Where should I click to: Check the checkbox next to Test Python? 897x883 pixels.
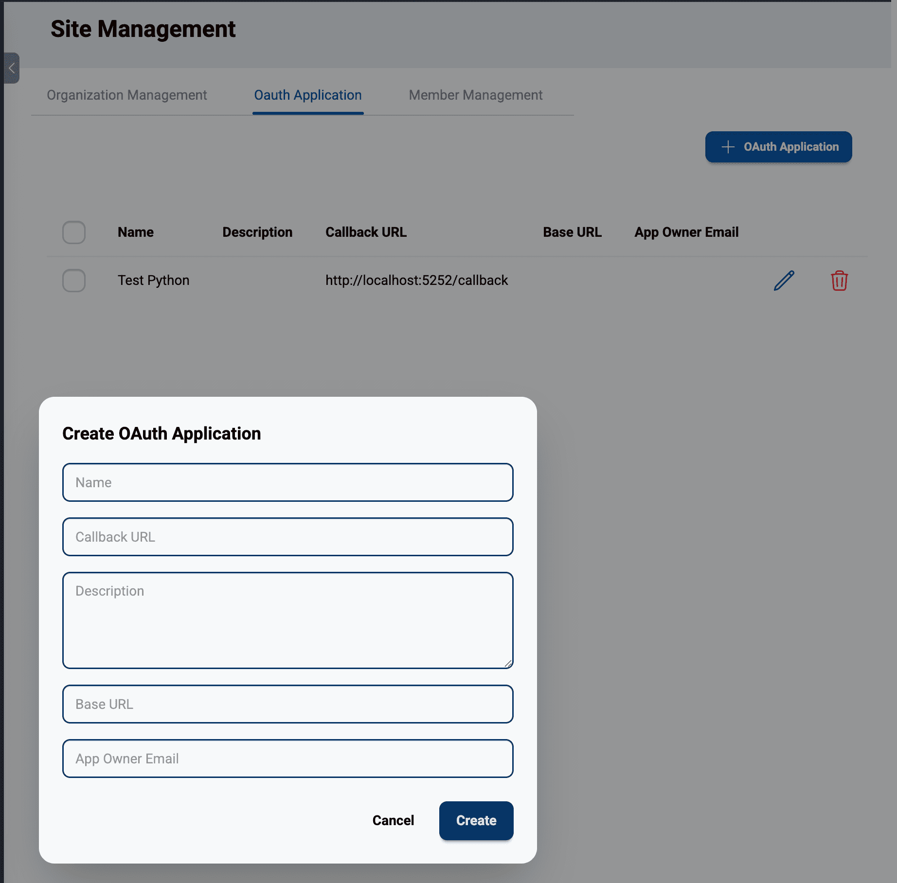(73, 281)
